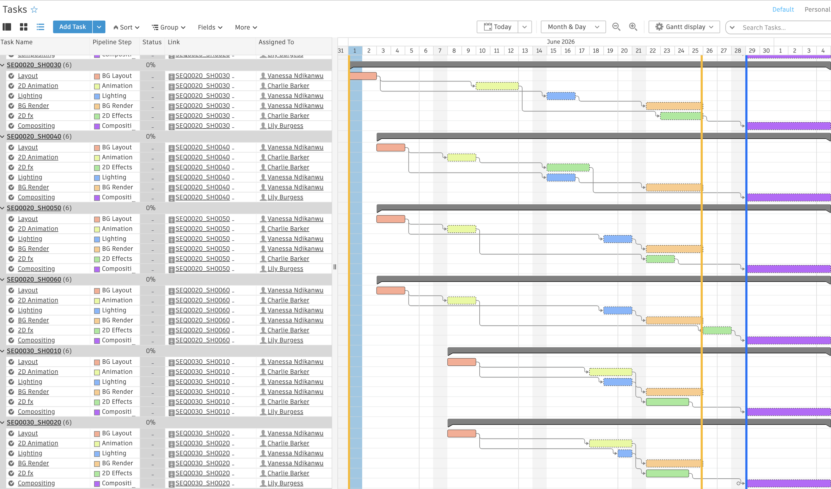The image size is (831, 489).
Task: Click the calendar icon in Today button
Action: coord(488,27)
